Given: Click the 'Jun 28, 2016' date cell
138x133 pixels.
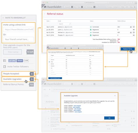Looking at the screenshot, I should (x=50, y=30).
